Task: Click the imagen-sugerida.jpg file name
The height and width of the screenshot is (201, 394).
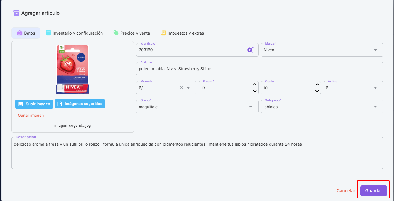Action: [73, 126]
